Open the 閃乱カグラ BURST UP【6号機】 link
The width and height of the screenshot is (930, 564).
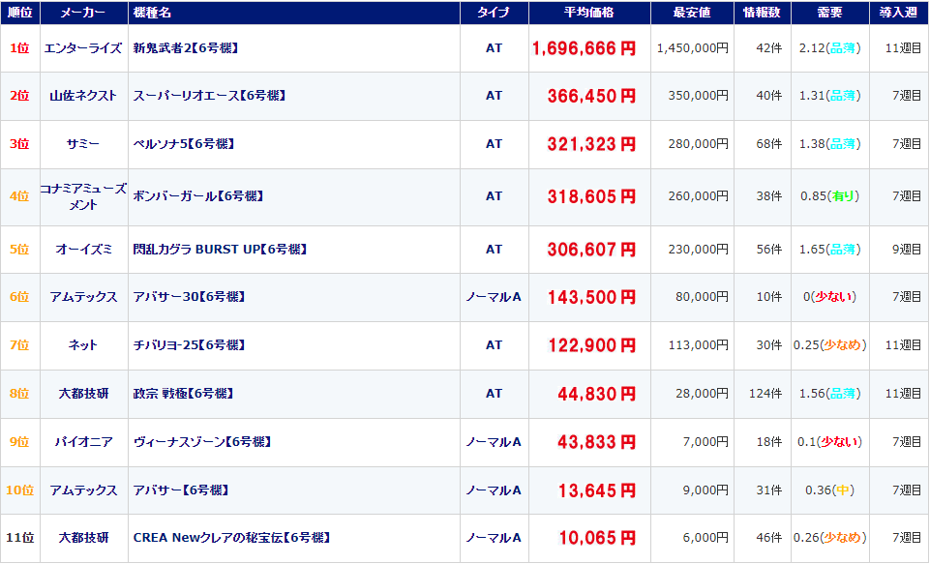pos(220,249)
